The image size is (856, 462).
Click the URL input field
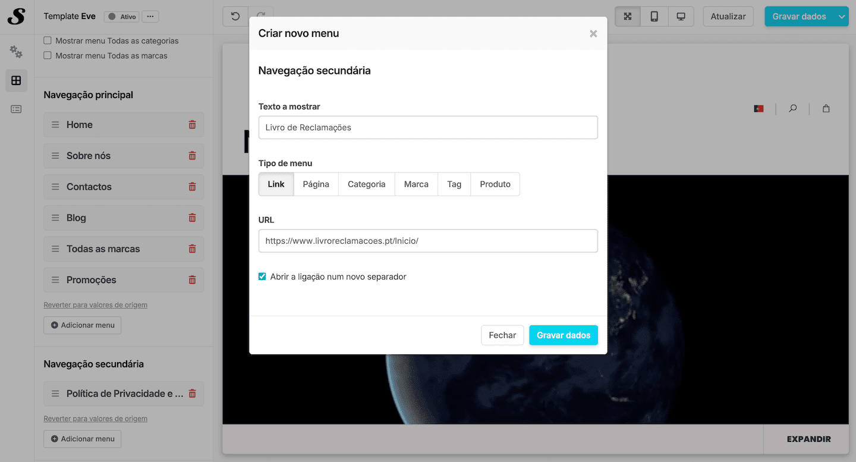pyautogui.click(x=428, y=241)
